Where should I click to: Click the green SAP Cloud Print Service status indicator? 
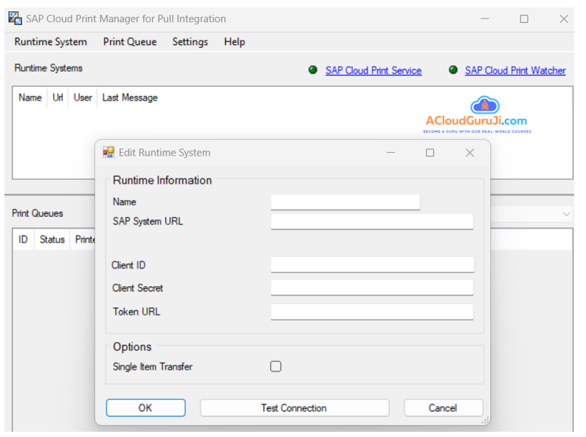point(313,70)
